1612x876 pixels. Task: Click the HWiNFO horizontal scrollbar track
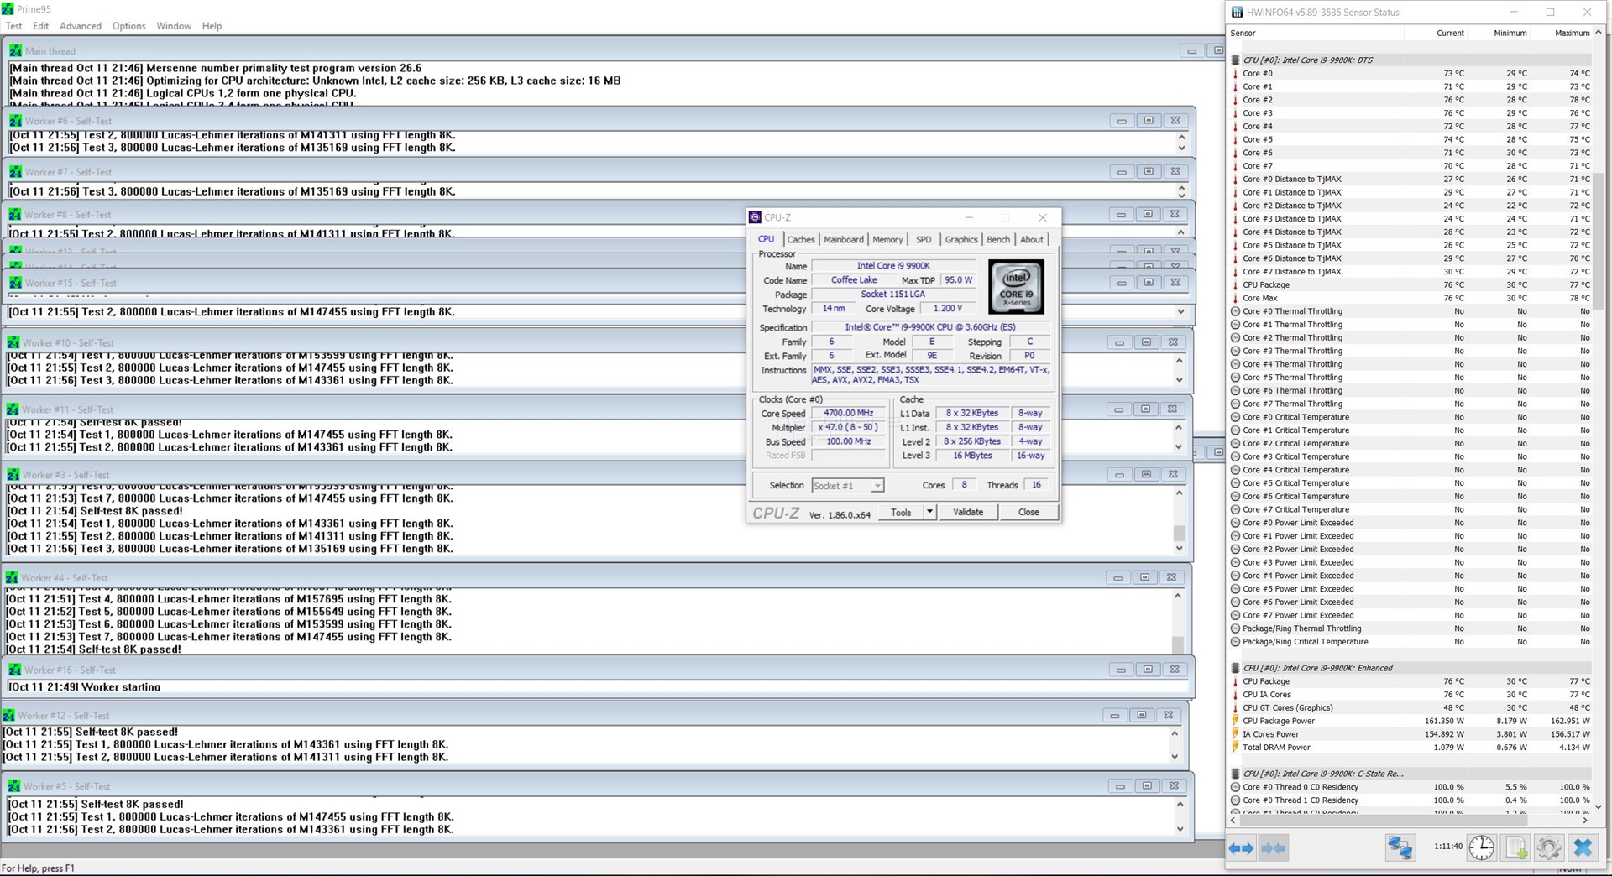pyautogui.click(x=1409, y=821)
